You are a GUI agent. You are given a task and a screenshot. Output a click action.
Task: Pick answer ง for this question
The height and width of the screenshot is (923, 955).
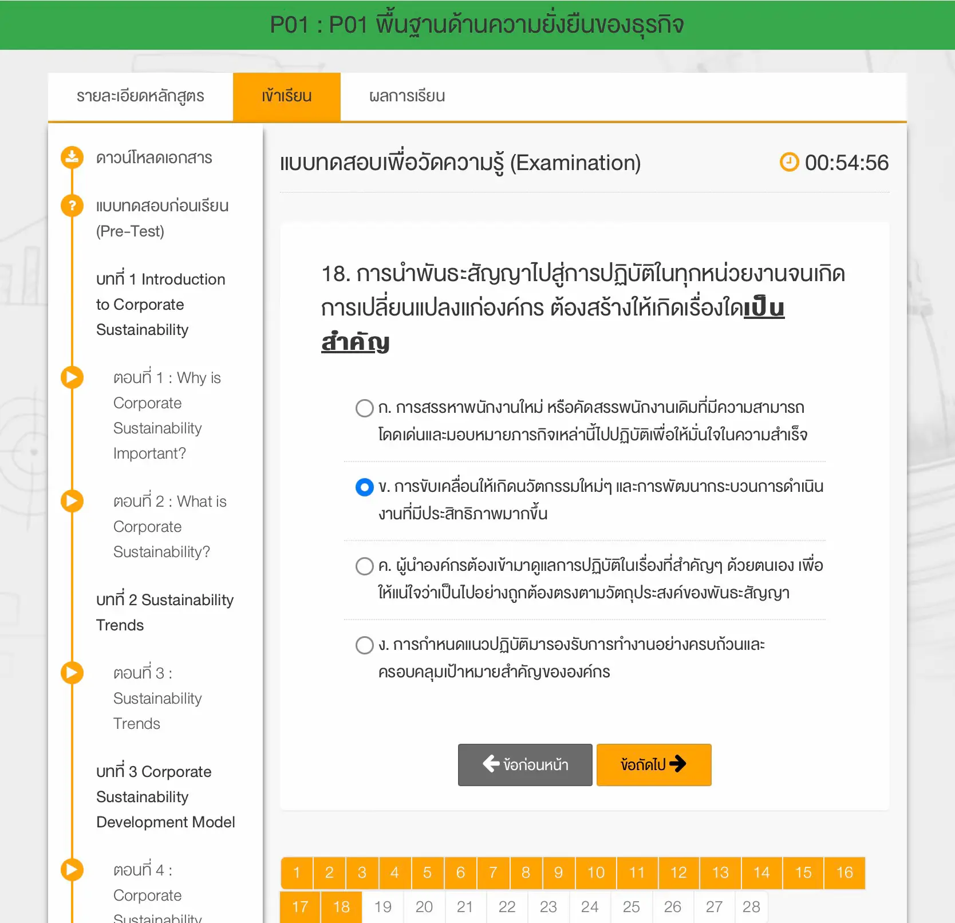(x=364, y=645)
